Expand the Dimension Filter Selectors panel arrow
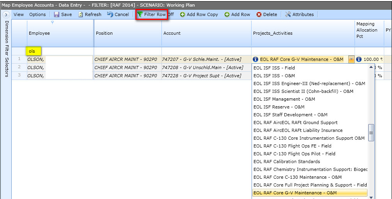 pyautogui.click(x=6, y=15)
